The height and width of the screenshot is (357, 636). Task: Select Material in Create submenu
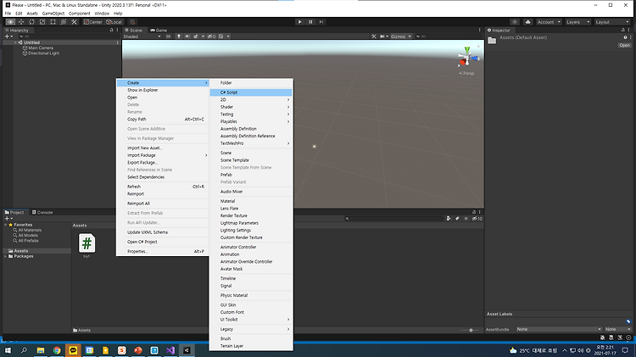[251, 201]
